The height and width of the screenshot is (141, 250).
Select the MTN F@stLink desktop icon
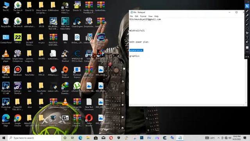6,72
